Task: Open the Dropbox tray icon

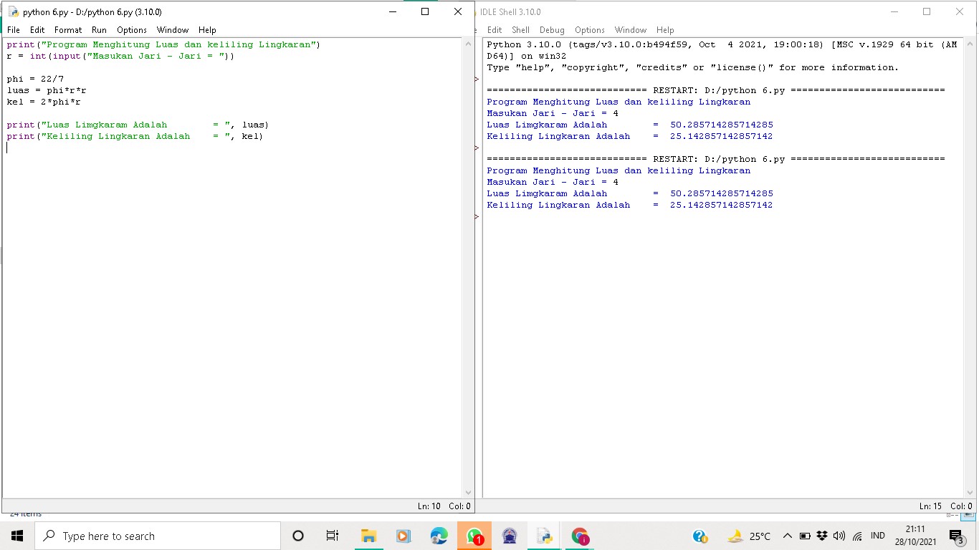Action: [x=822, y=536]
